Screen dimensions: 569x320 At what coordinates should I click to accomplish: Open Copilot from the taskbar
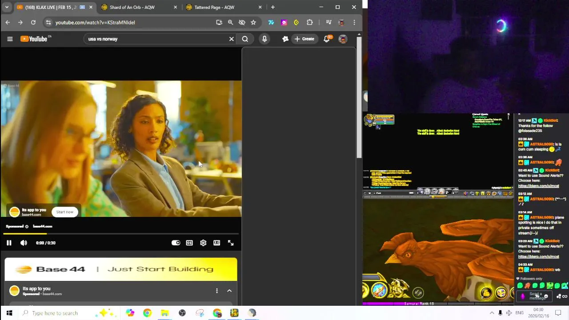click(130, 313)
